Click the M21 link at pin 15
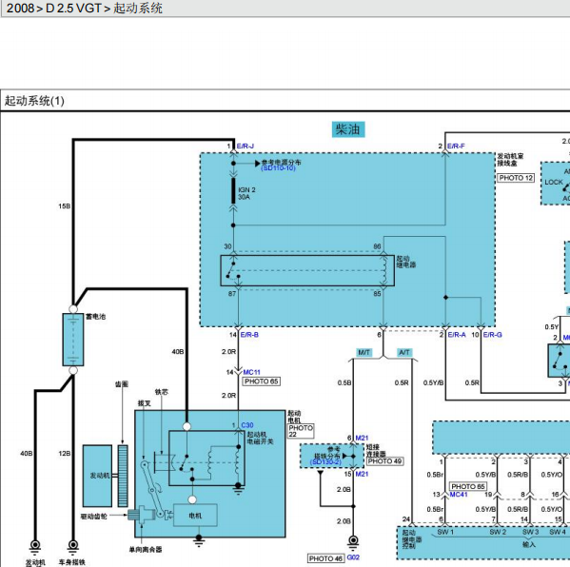This screenshot has height=567, width=570. click(x=362, y=474)
